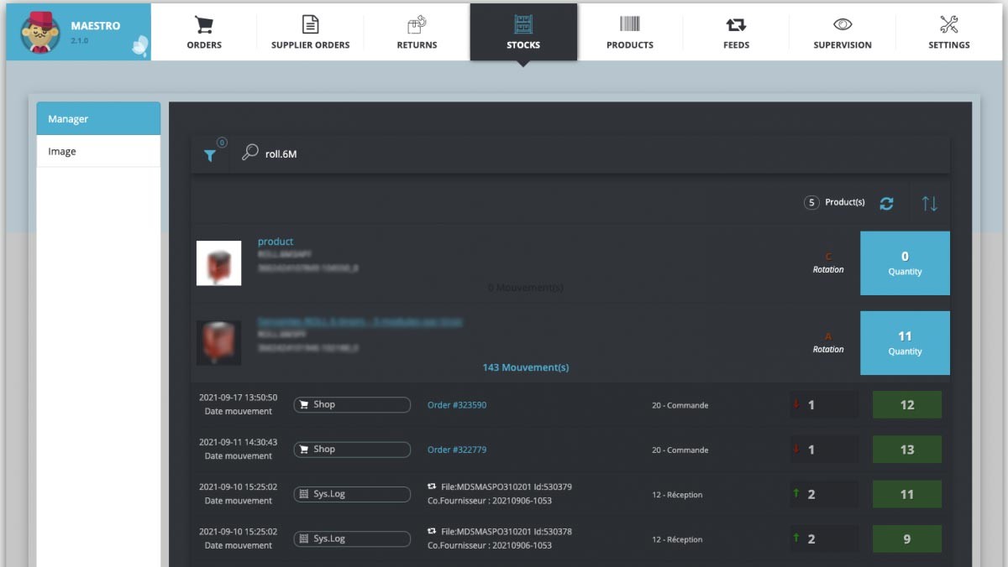
Task: Open the Orders shopping cart section
Action: point(204,33)
